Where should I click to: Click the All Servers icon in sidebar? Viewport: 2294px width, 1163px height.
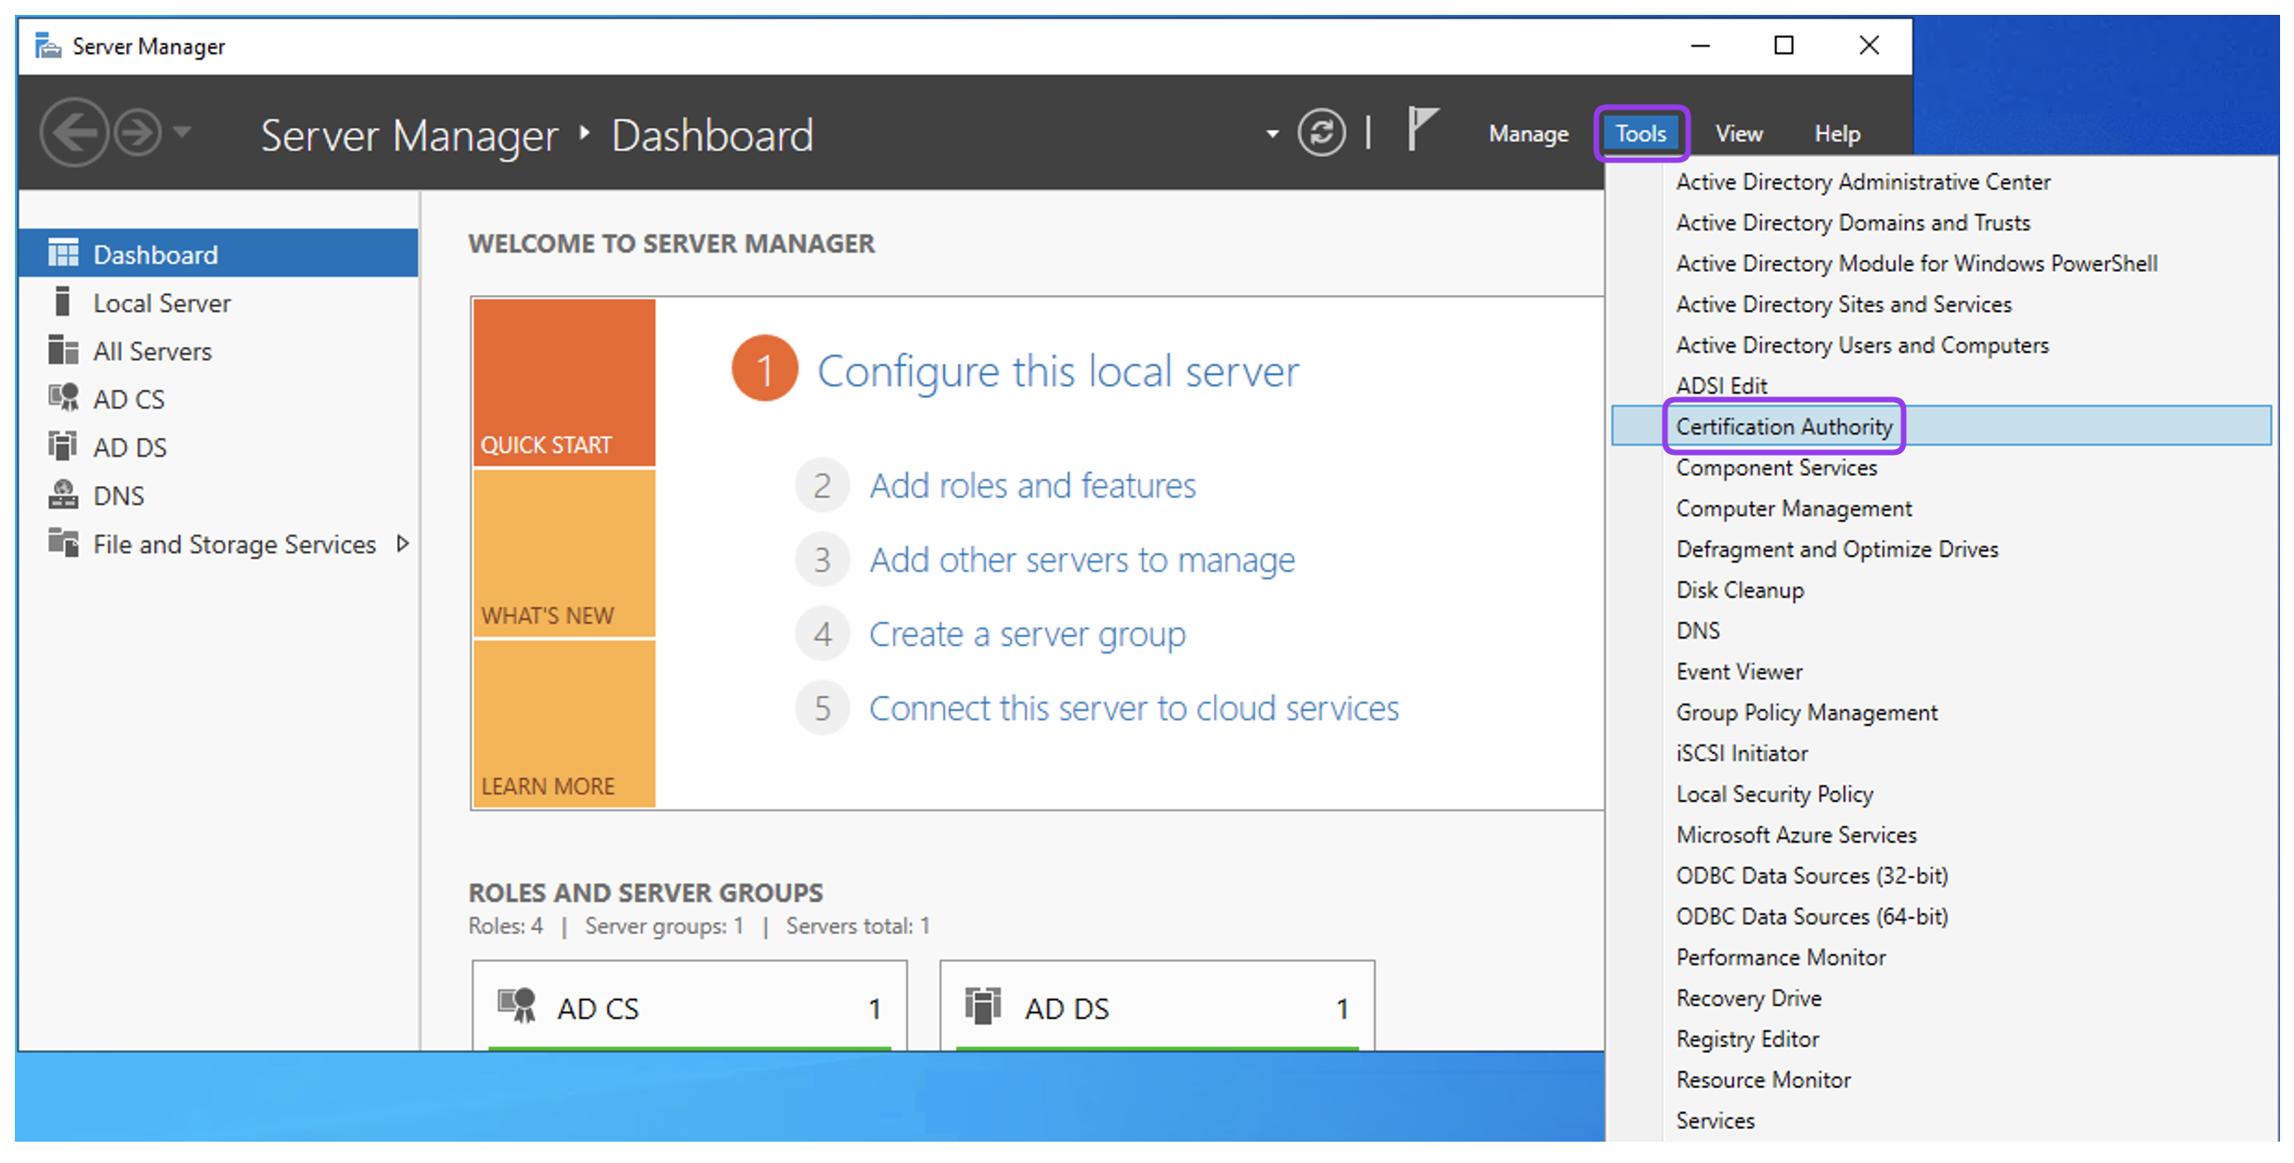click(63, 350)
